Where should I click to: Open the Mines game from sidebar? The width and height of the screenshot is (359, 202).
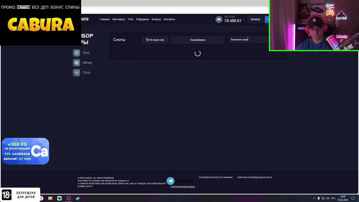(82, 63)
